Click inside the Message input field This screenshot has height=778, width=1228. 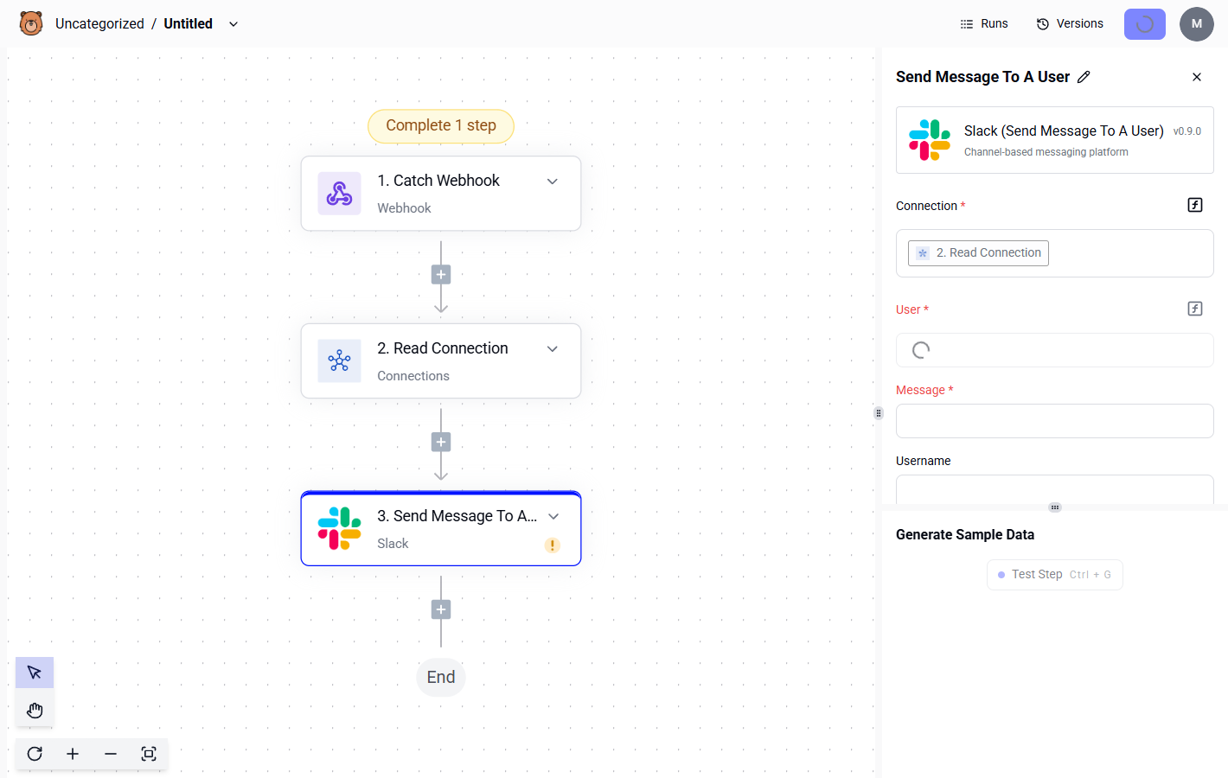(x=1054, y=421)
